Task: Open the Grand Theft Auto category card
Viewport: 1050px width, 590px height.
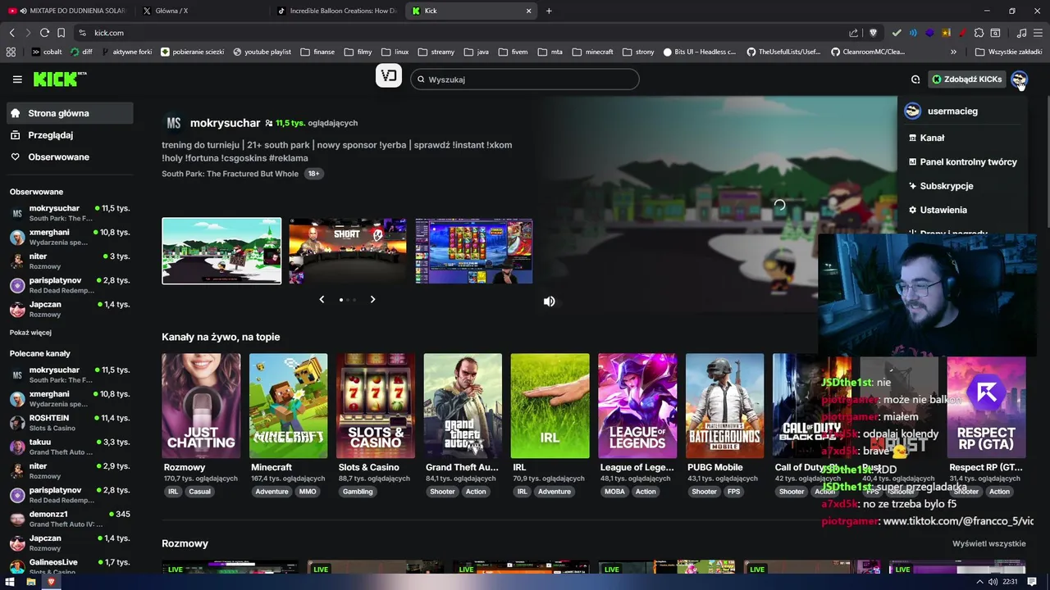Action: tap(463, 406)
